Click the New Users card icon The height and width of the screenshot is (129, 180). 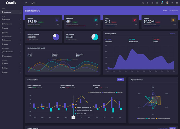pyautogui.click(x=96, y=20)
